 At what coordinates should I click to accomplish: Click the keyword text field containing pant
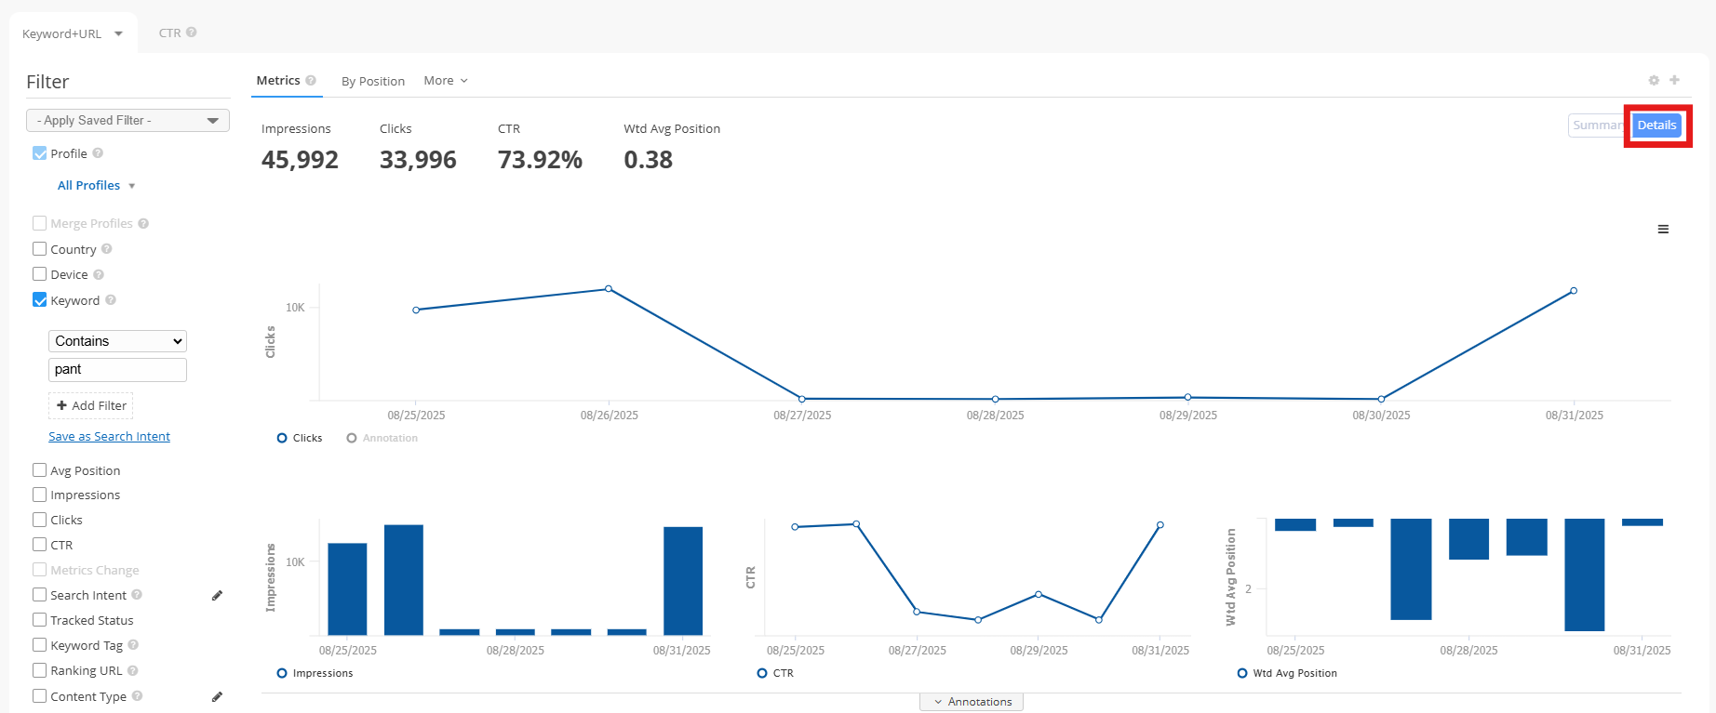[x=117, y=370]
